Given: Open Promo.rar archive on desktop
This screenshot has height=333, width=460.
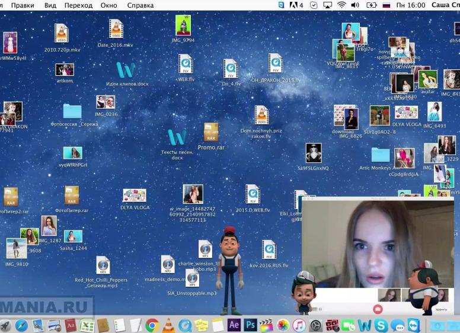Looking at the screenshot, I should (211, 132).
